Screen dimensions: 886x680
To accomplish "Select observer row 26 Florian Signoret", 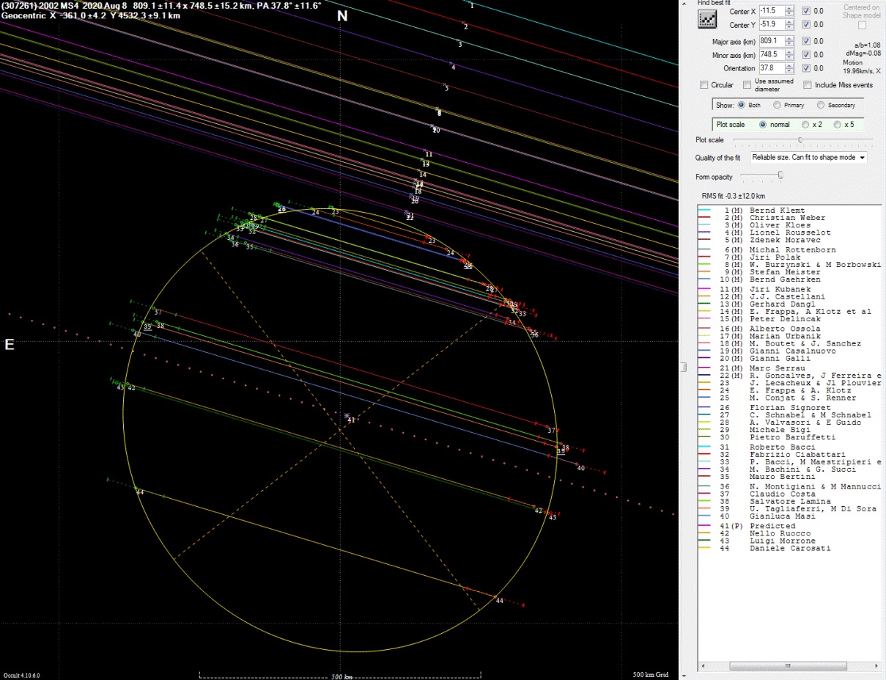I will point(790,408).
